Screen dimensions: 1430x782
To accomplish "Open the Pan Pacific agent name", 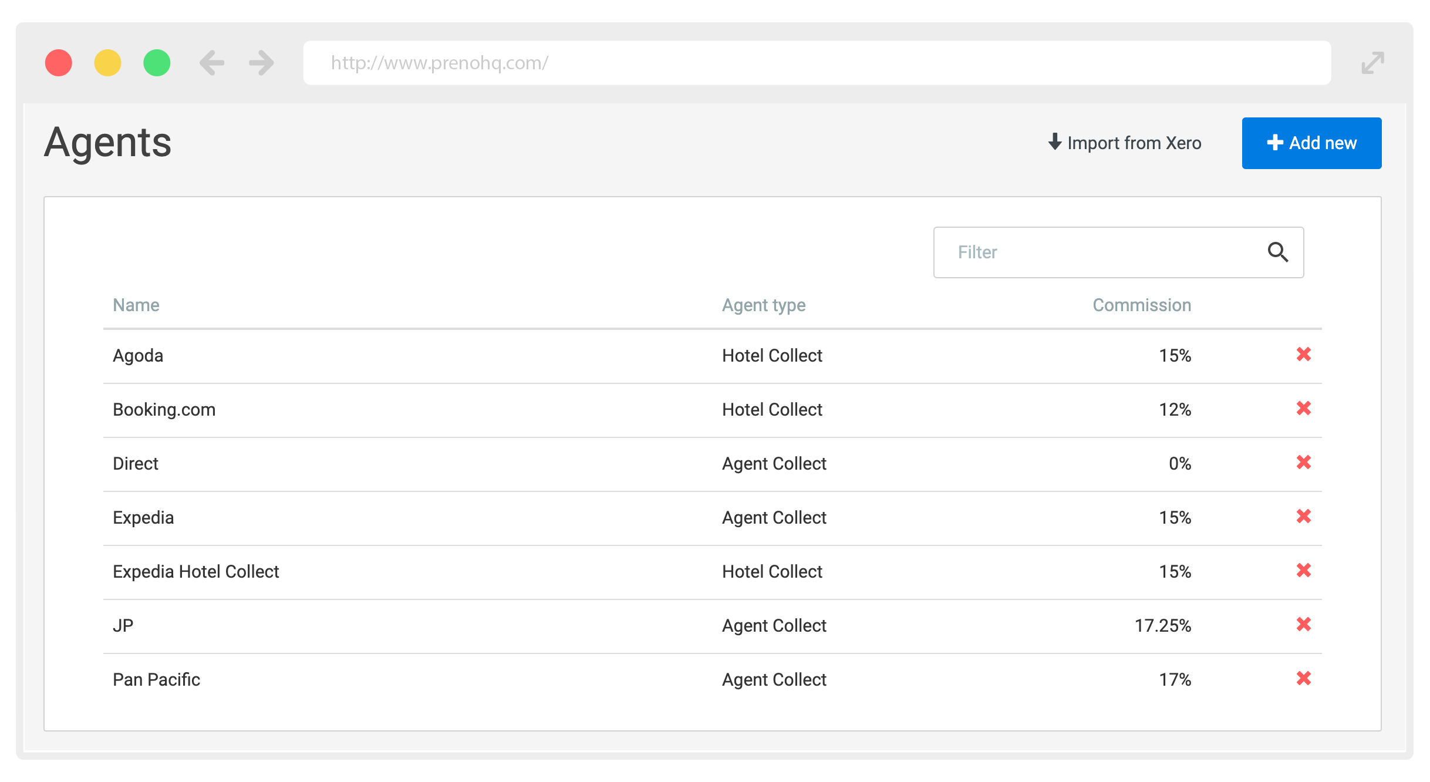I will [x=156, y=680].
